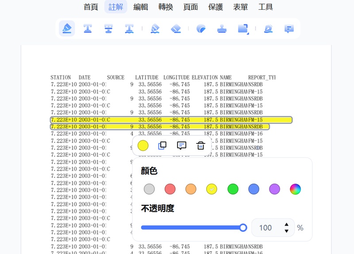
Task: Click the yellow color button in the popup toolbar
Action: 143,146
